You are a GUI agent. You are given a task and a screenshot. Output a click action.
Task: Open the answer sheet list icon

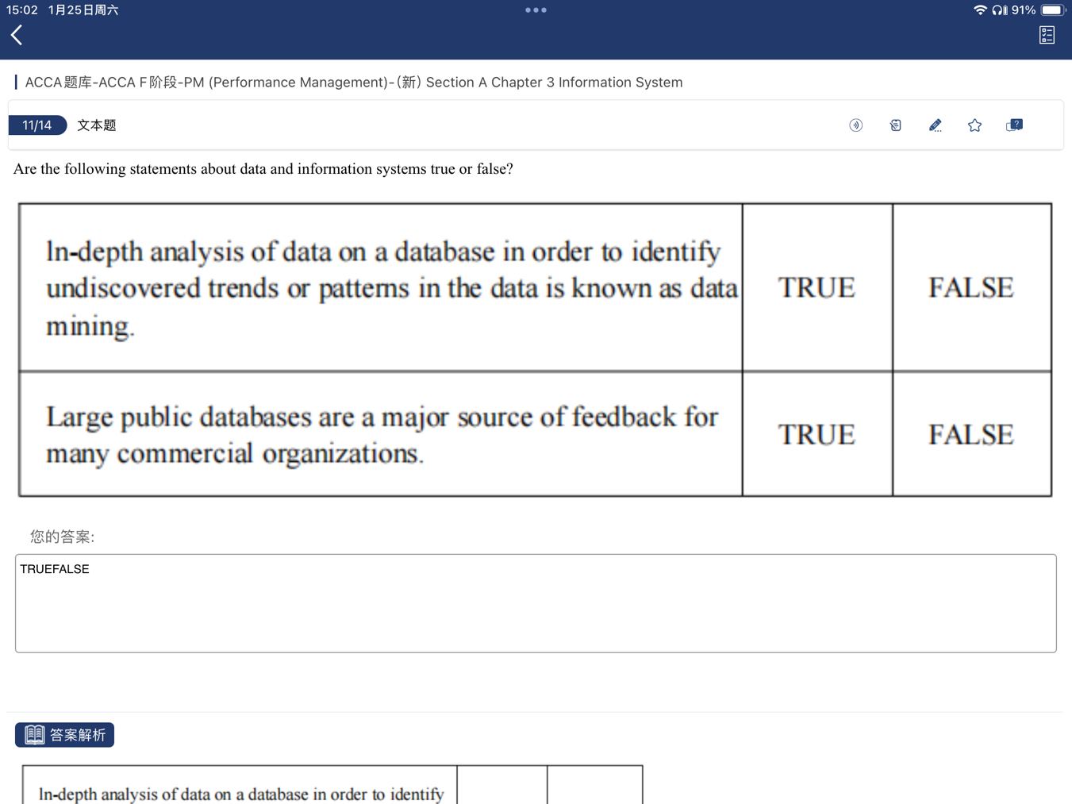tap(1047, 35)
